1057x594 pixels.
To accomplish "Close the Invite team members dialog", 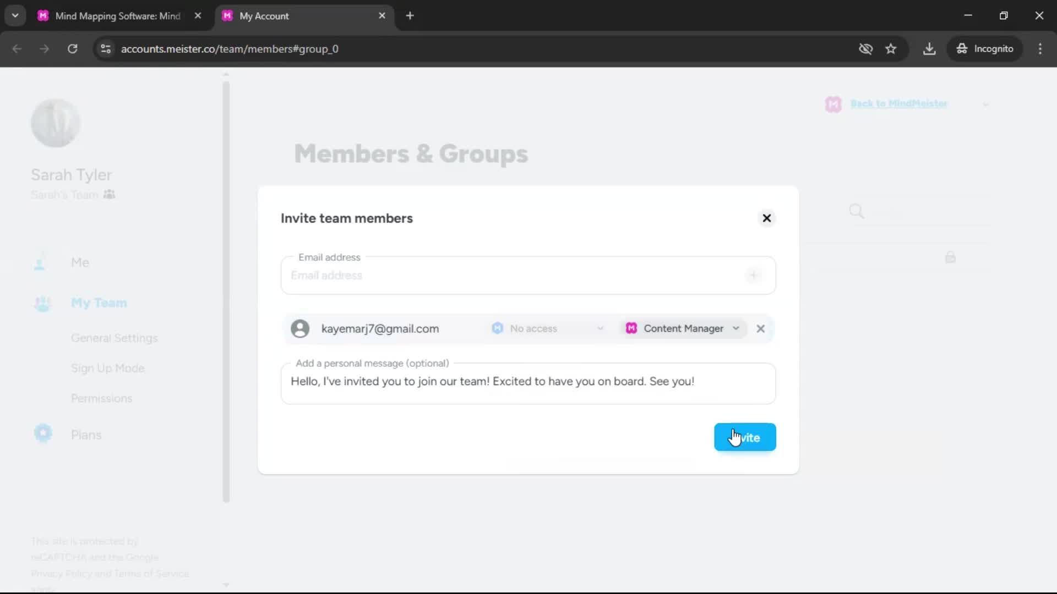I will tap(766, 218).
